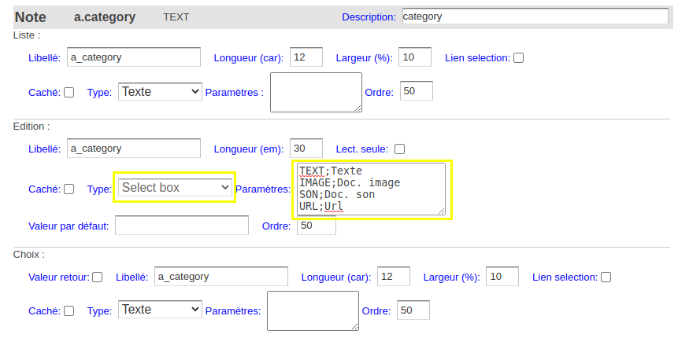The width and height of the screenshot is (678, 338).
Task: Check the Valeur retour checkbox
Action: click(98, 277)
